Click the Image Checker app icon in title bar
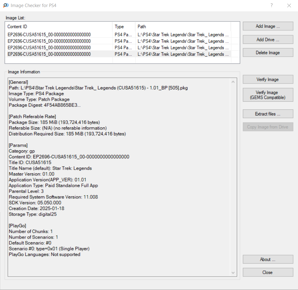Viewport: 298px width, 290px height. (6, 5)
